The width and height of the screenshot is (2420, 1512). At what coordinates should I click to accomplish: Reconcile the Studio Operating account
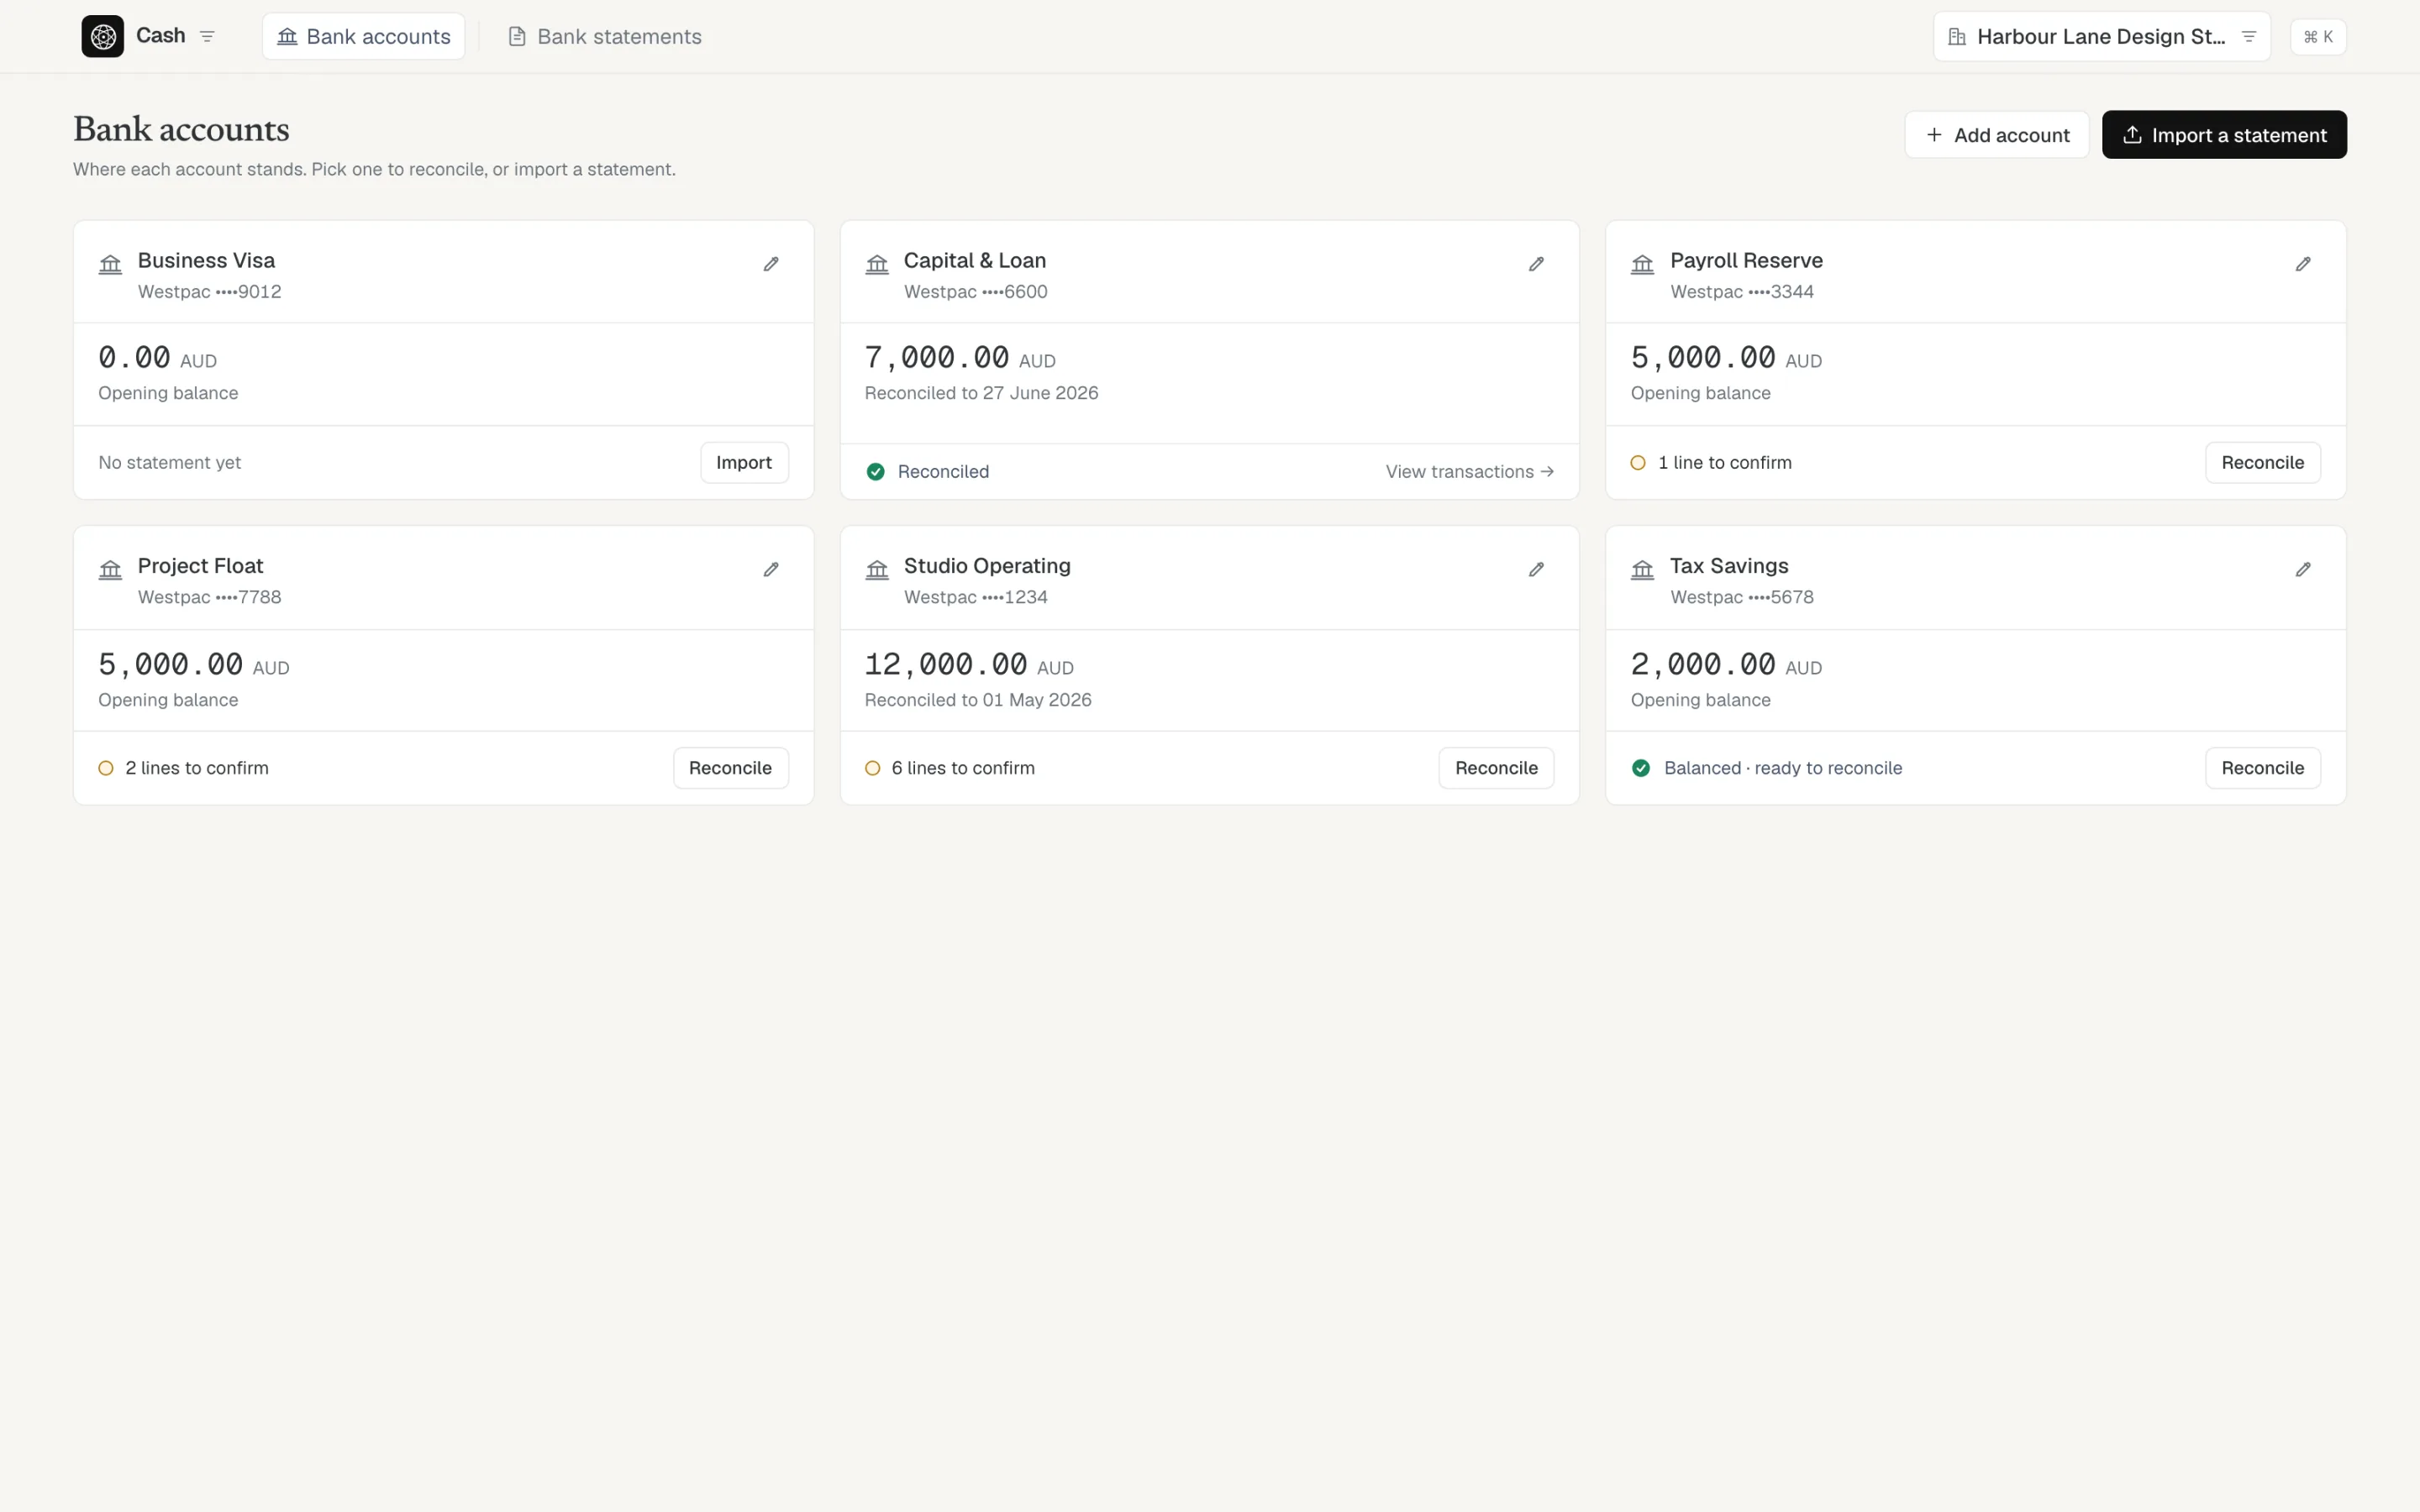[1496, 768]
